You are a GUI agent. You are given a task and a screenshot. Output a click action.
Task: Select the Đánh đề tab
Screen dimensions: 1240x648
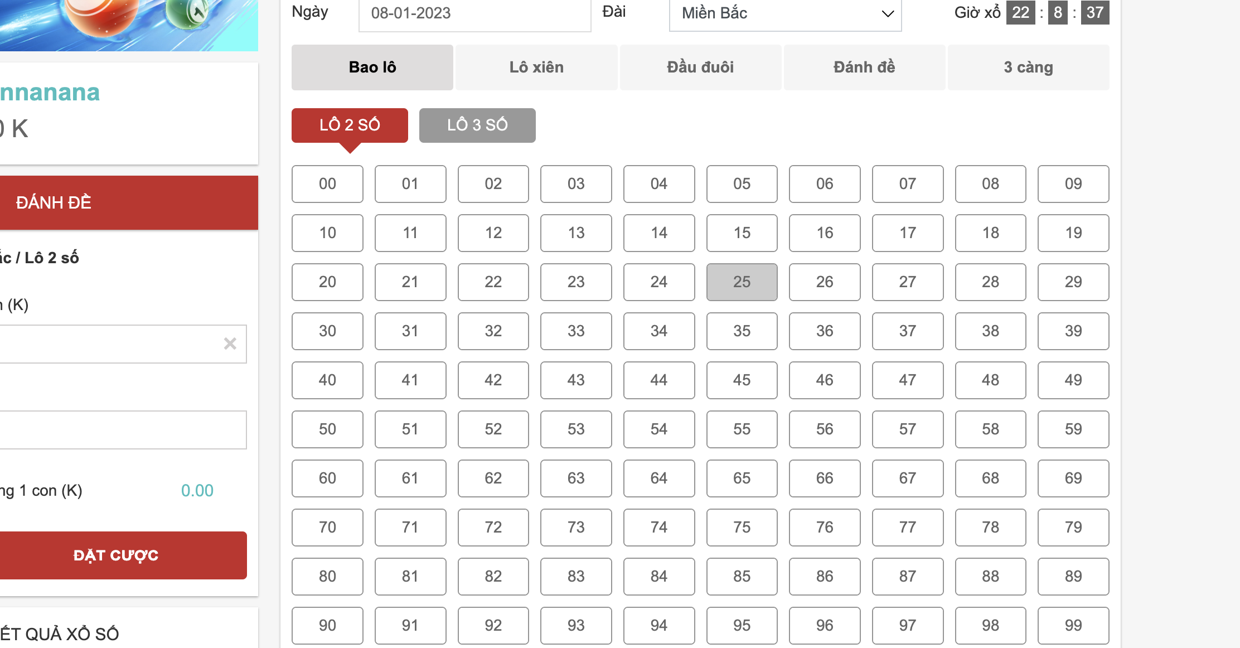864,67
